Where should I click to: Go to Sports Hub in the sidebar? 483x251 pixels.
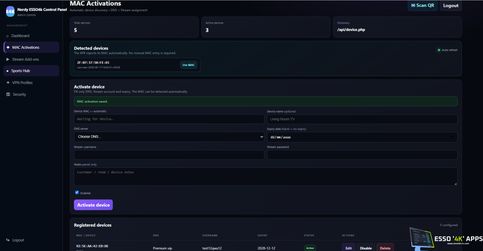pyautogui.click(x=31, y=71)
